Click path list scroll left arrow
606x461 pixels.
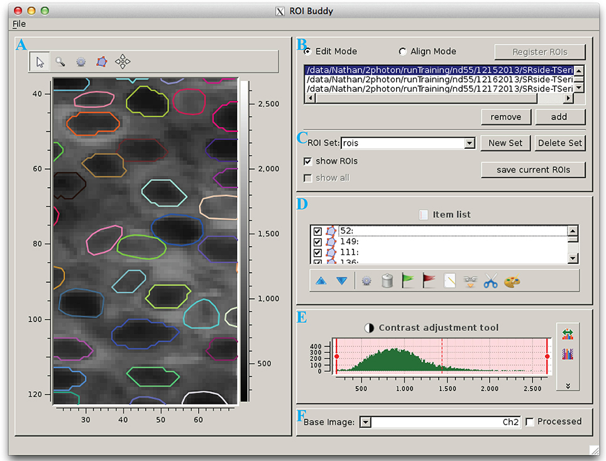310,98
